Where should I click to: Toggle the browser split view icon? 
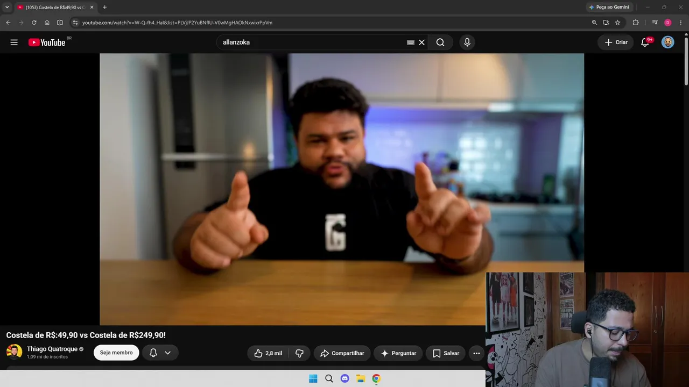(x=60, y=23)
